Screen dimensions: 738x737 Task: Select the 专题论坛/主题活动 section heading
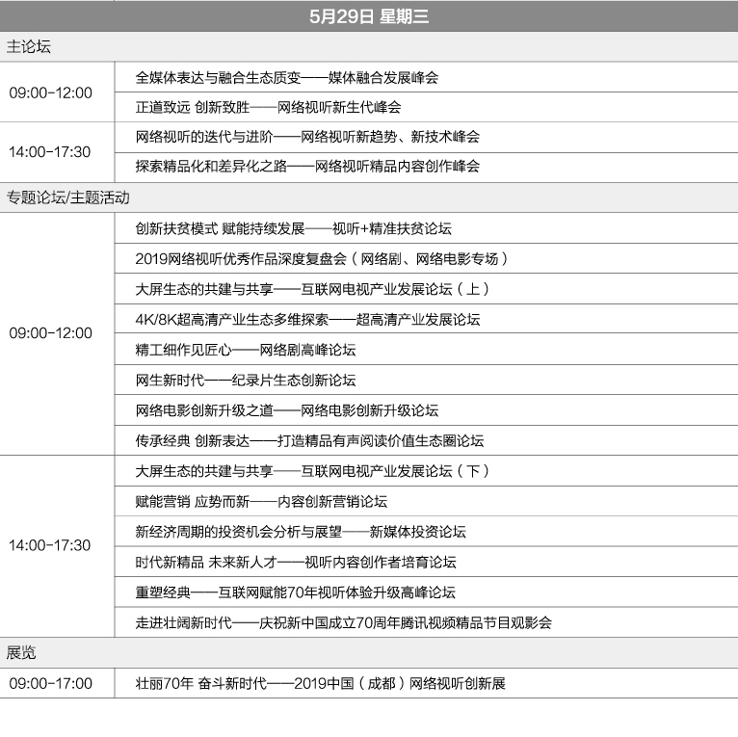[x=67, y=197]
